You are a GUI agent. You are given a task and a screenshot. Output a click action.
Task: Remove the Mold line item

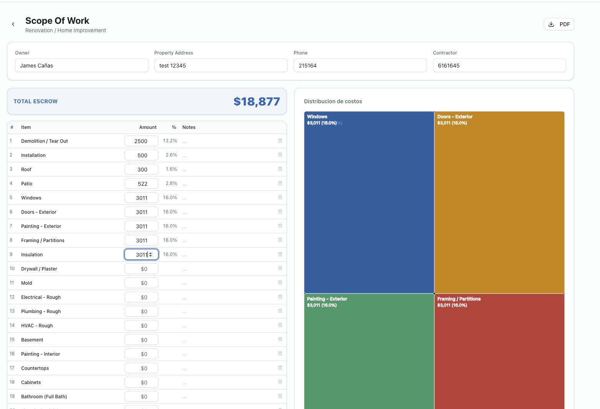pyautogui.click(x=280, y=283)
